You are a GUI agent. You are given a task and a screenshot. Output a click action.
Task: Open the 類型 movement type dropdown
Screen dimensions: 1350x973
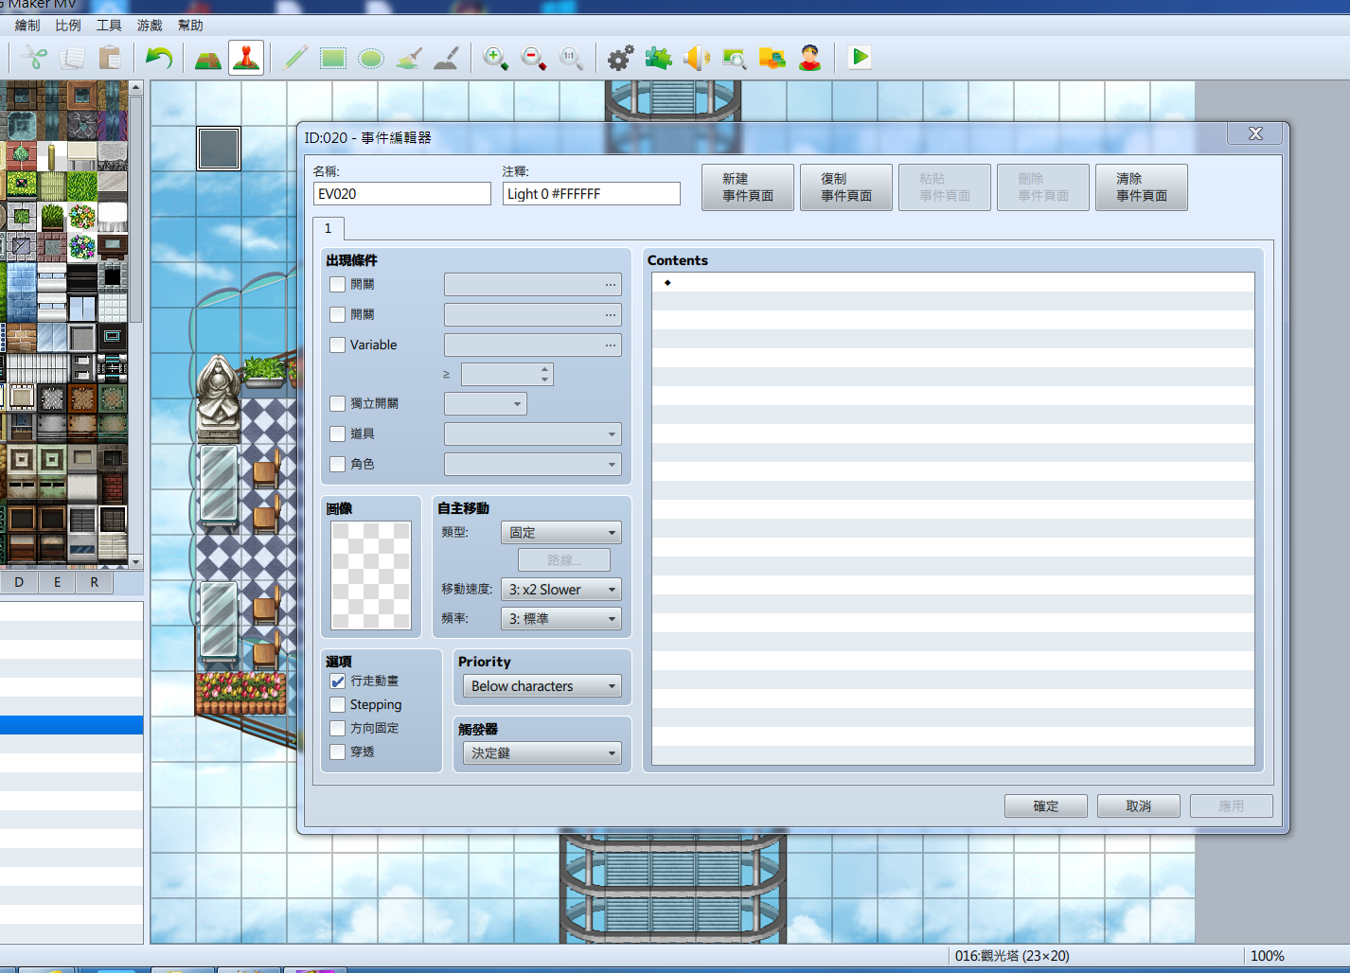pos(560,533)
